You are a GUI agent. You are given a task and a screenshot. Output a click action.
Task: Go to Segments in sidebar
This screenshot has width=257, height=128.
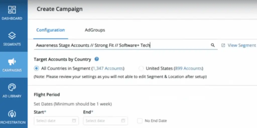tap(12, 36)
